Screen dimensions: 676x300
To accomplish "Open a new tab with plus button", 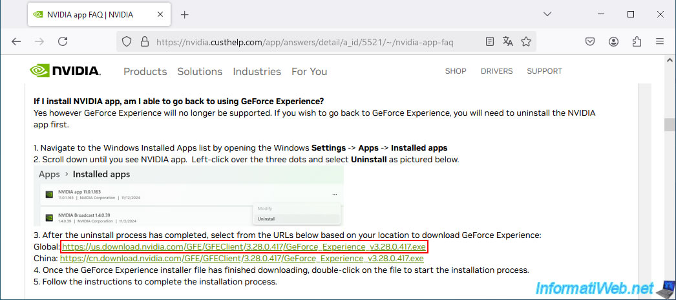I will (185, 15).
